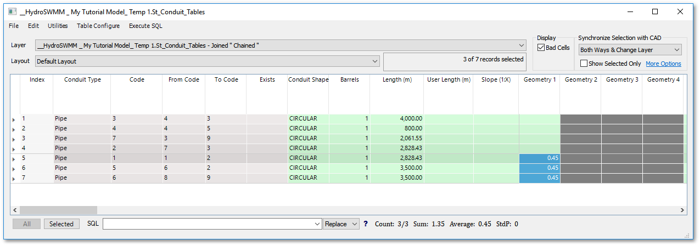Click the CIRCULAR cell in row 3

coord(308,138)
